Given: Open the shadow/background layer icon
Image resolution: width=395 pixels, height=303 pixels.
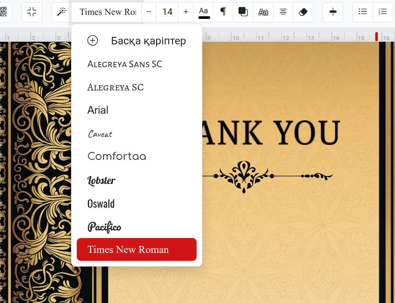Looking at the screenshot, I should pos(243,12).
